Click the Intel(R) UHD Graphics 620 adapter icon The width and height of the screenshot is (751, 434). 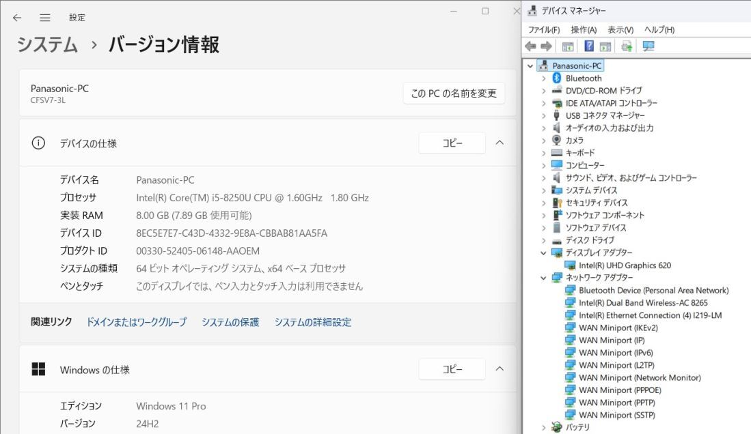570,265
